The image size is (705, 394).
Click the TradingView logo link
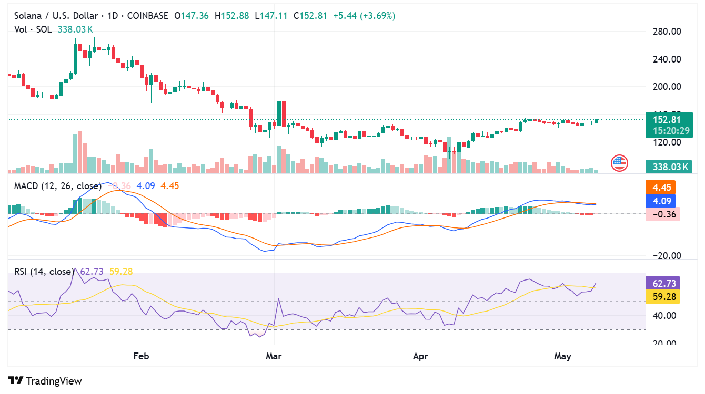45,381
